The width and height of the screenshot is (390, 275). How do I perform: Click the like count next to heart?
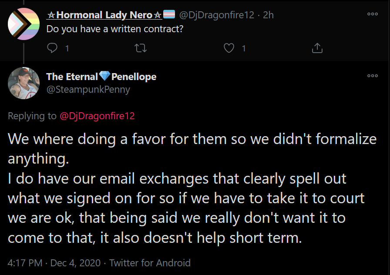pyautogui.click(x=244, y=48)
